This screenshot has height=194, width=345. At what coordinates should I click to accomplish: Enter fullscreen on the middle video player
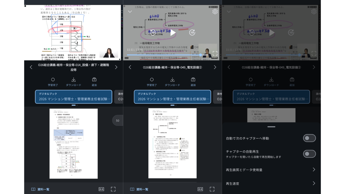[215, 53]
